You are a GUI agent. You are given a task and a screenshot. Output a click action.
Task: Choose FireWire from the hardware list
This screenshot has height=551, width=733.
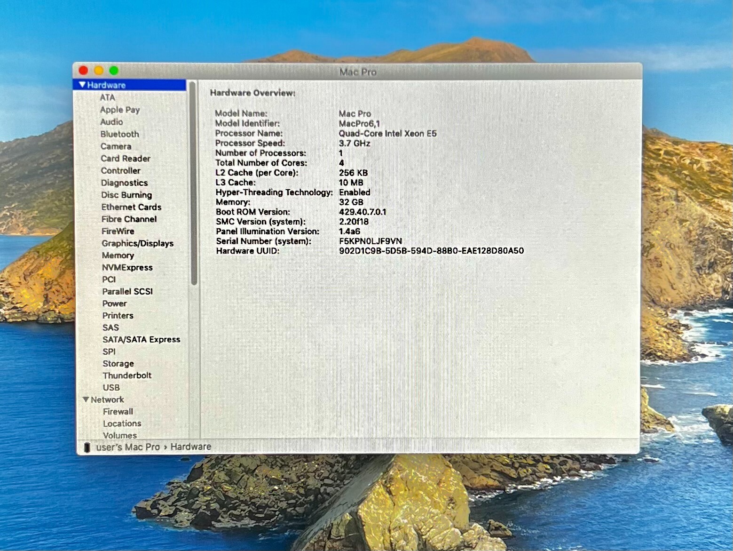pos(118,232)
